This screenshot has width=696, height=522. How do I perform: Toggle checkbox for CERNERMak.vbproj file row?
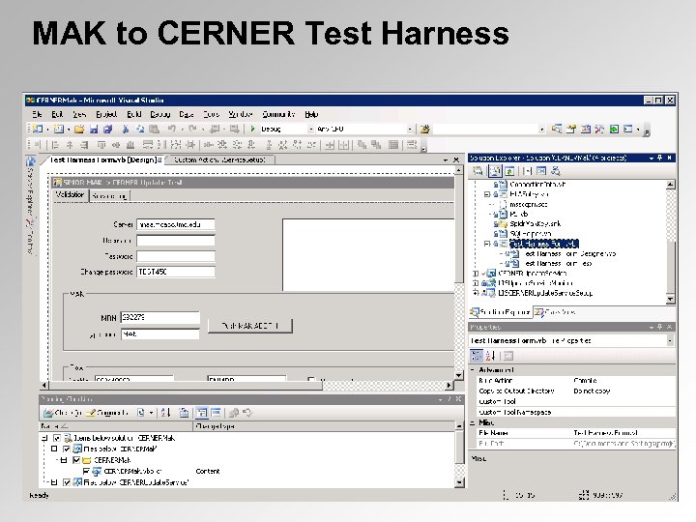(86, 471)
